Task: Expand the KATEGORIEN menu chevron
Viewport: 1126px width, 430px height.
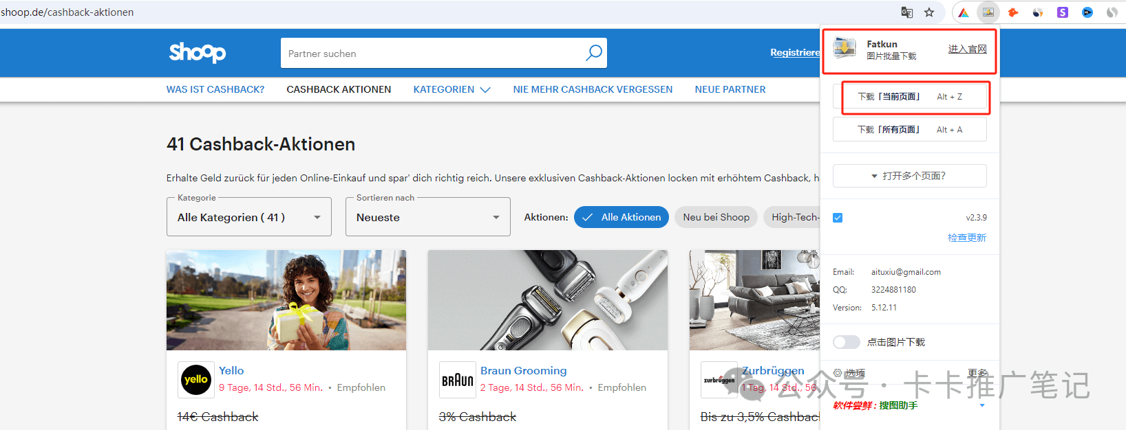Action: coord(485,90)
